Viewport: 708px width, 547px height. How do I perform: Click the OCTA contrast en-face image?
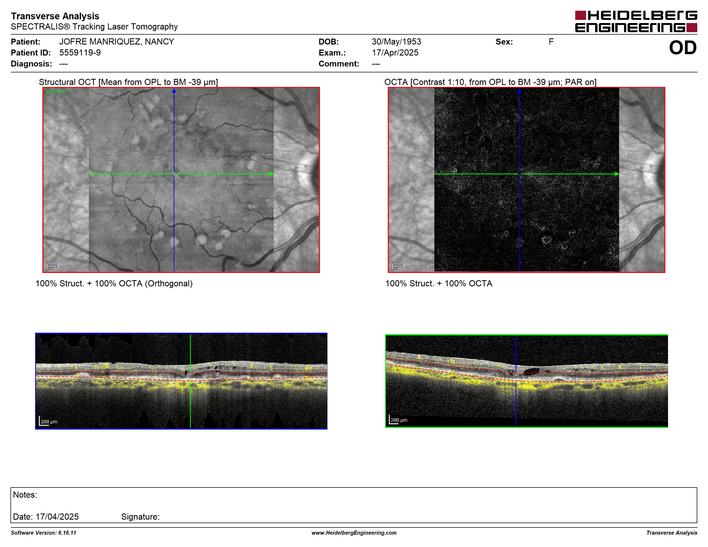pyautogui.click(x=526, y=180)
